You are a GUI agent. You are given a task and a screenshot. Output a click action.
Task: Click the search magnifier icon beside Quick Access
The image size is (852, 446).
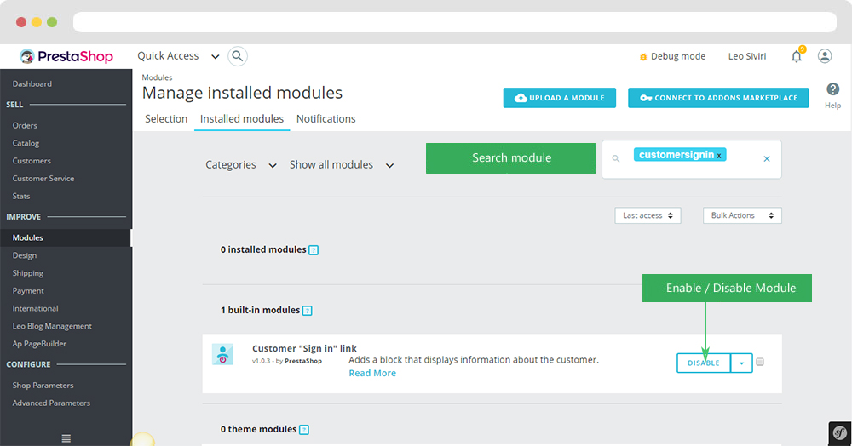tap(238, 56)
